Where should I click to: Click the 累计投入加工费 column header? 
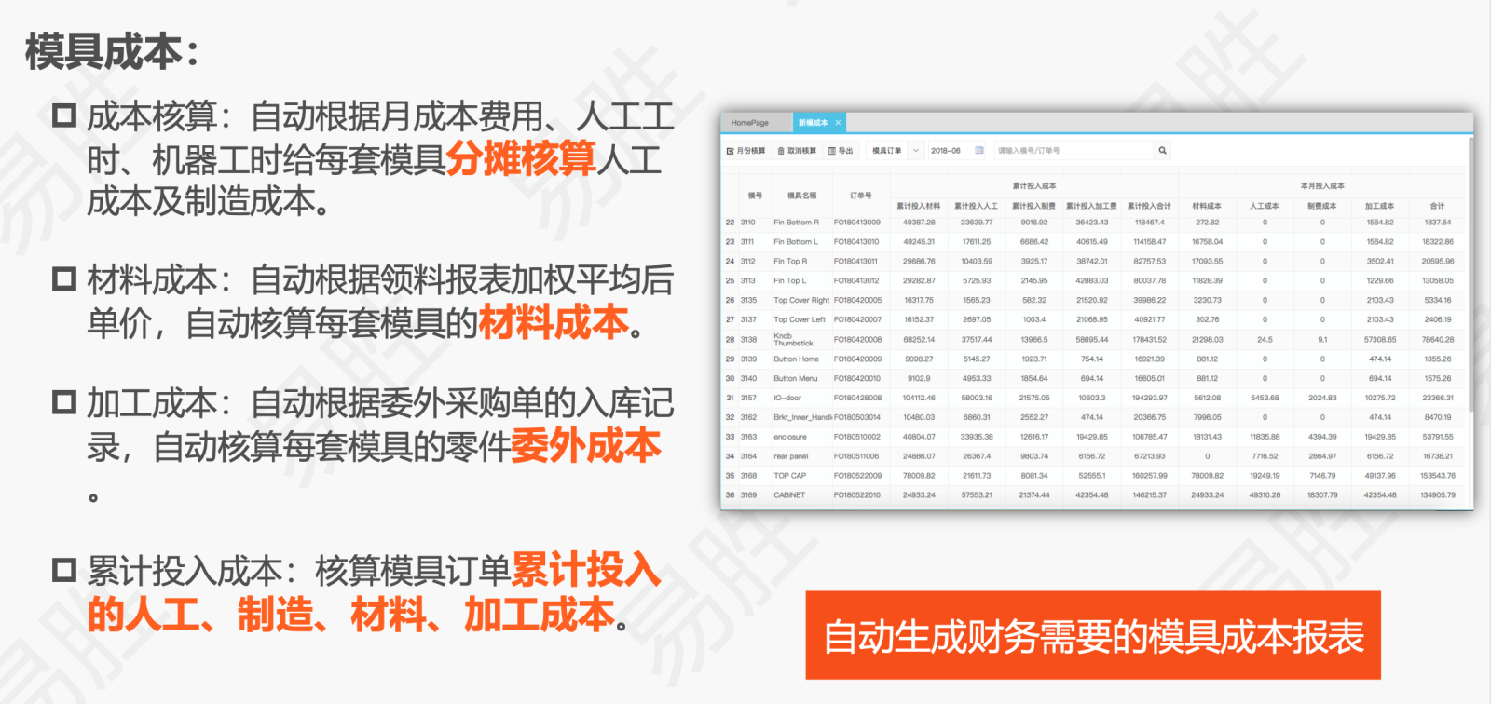coord(1092,206)
